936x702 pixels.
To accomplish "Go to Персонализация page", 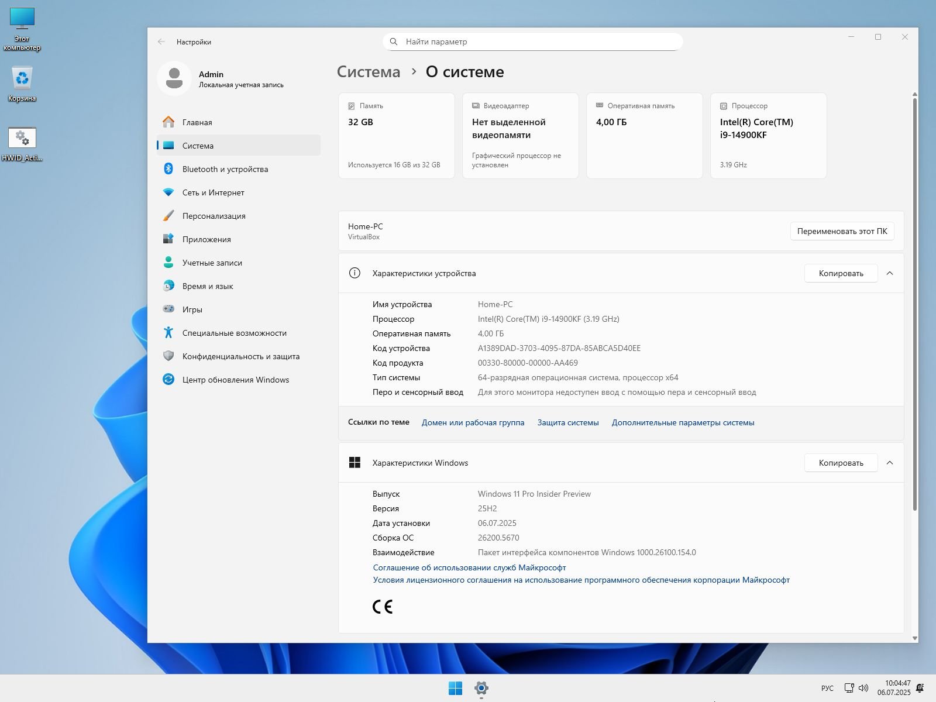I will click(x=239, y=215).
